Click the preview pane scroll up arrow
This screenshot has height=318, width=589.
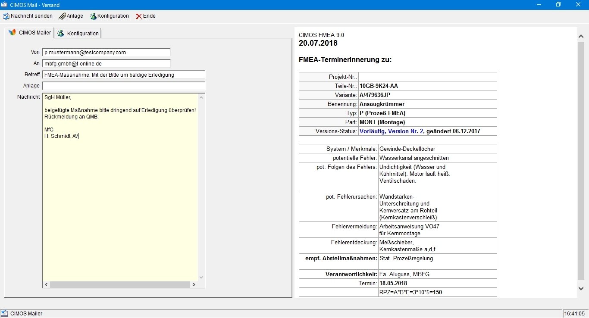(x=581, y=37)
